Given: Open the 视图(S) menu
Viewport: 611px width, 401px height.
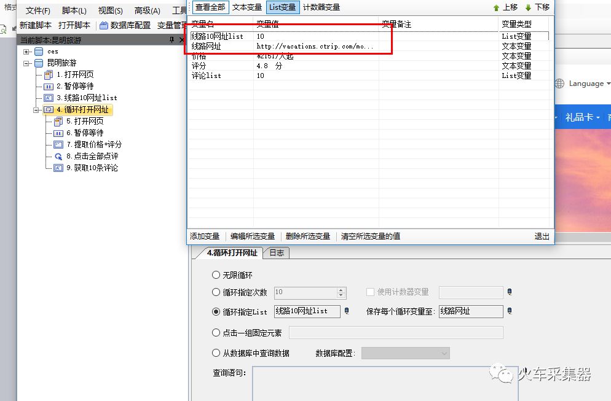Looking at the screenshot, I should point(110,10).
